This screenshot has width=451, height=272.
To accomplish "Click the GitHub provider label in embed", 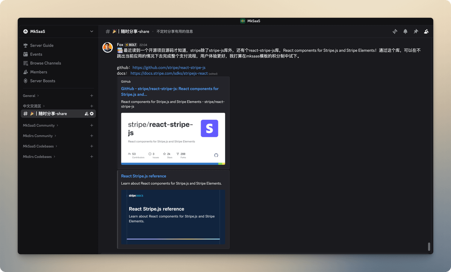I will pos(126,82).
